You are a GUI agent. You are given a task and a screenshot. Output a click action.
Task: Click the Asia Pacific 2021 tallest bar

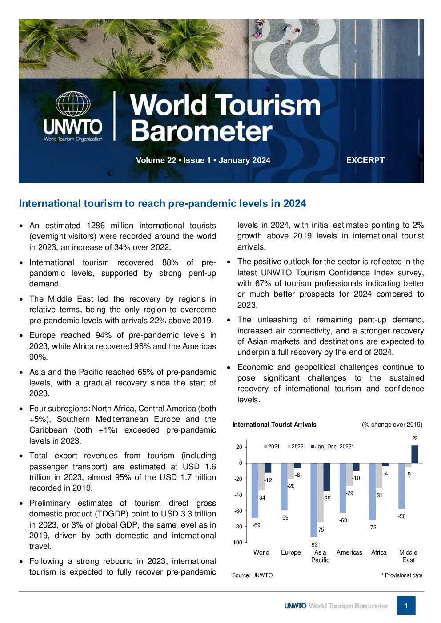tap(313, 500)
